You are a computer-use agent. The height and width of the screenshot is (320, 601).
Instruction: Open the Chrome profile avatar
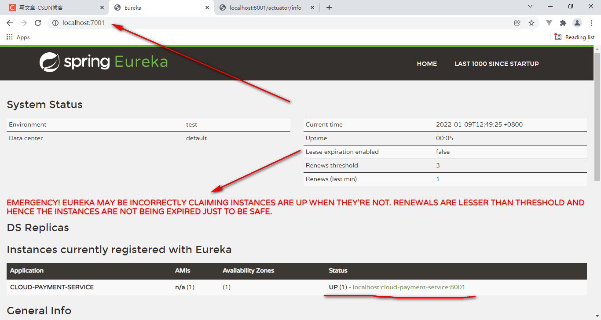click(577, 23)
